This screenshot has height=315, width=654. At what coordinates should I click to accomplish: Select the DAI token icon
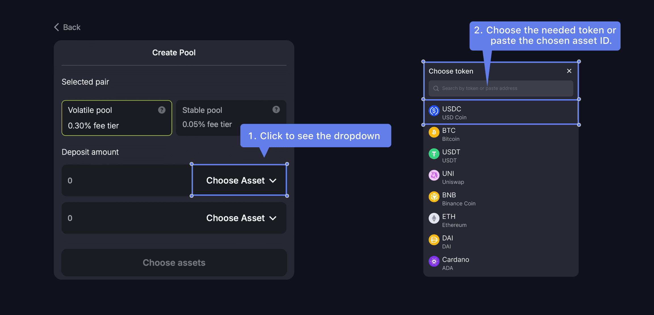pos(434,240)
